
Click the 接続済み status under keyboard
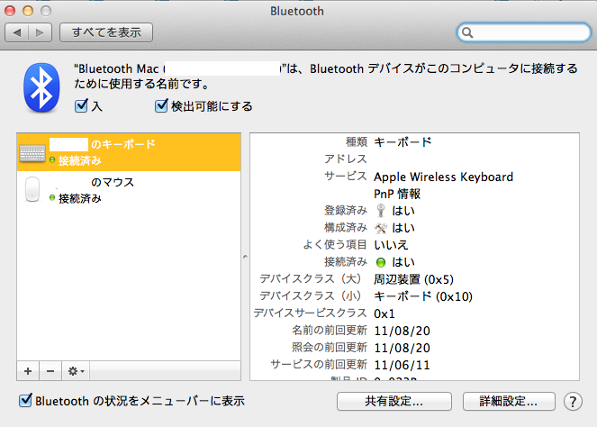tap(80, 160)
